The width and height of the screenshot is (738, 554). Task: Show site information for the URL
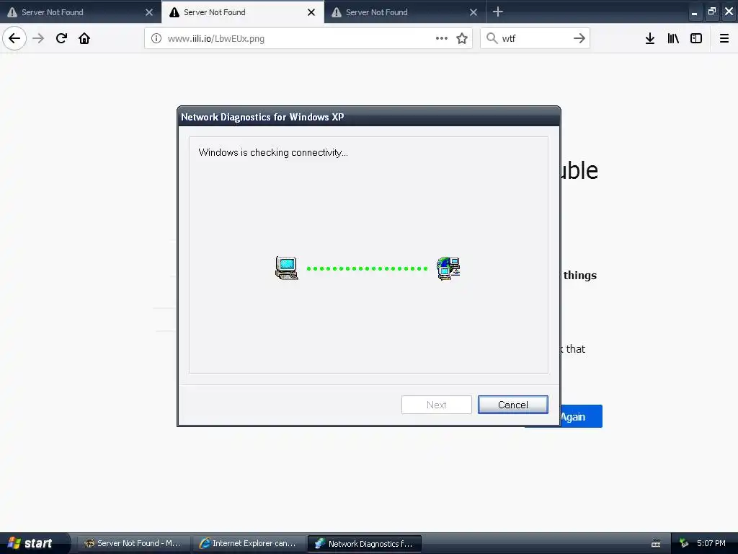tap(156, 38)
